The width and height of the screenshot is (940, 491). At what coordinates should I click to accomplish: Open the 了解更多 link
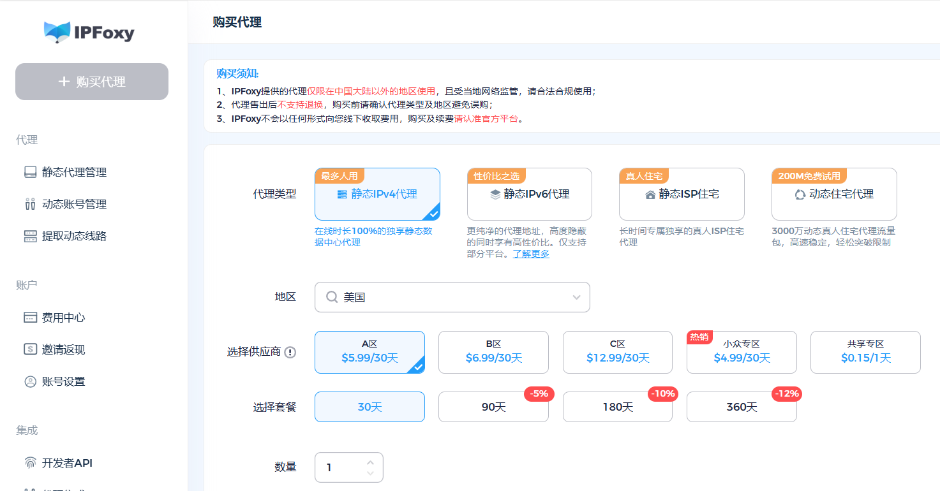[531, 253]
